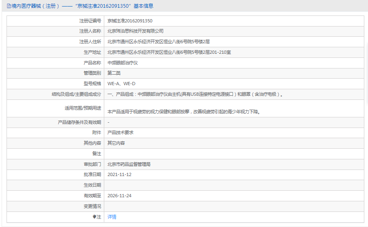Click the product composition text starting with 一、产品组成
Viewport: 368px width, 227px height.
point(195,94)
